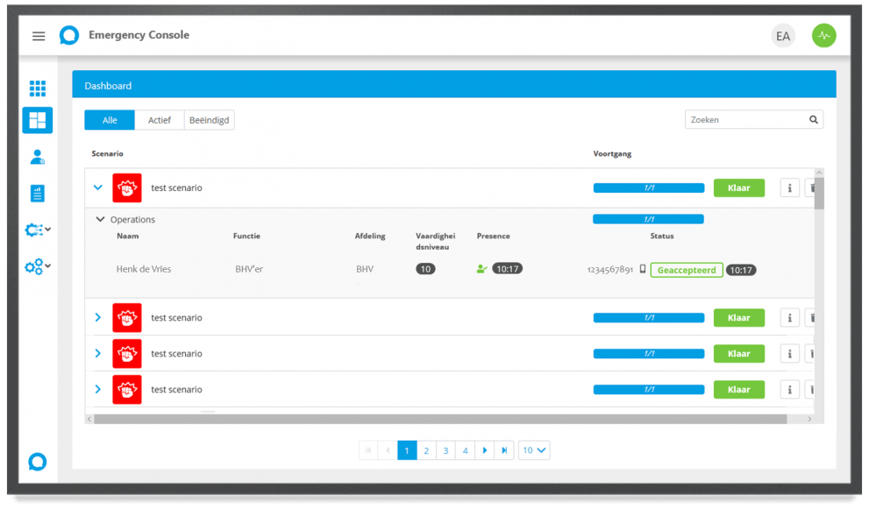The image size is (869, 509).
Task: Switch to the Actief tab
Action: 160,120
